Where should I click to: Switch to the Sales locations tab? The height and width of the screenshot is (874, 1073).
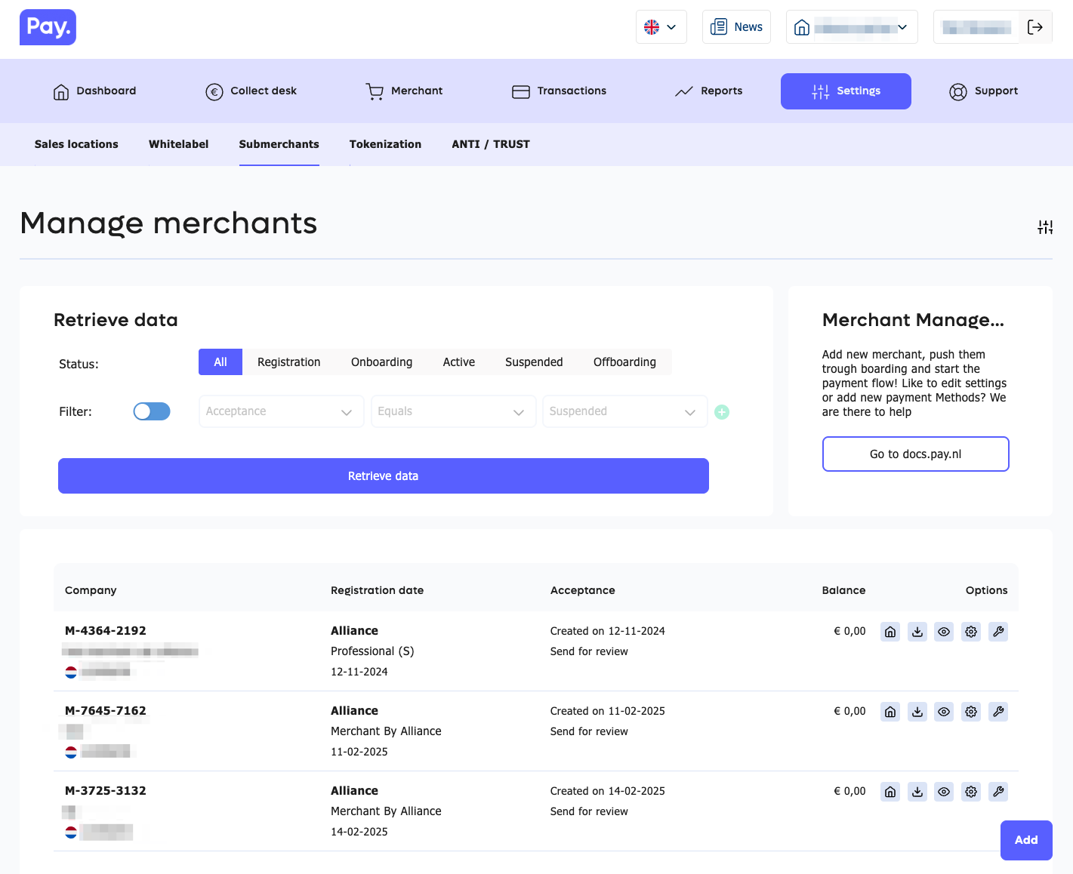(76, 144)
